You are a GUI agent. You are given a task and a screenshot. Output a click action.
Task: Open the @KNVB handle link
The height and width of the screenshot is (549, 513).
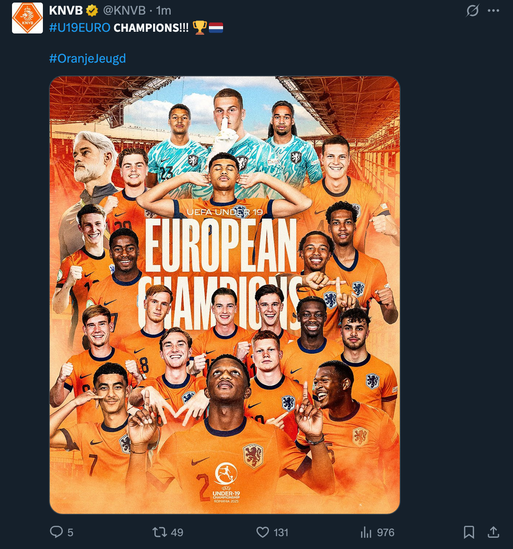click(124, 10)
